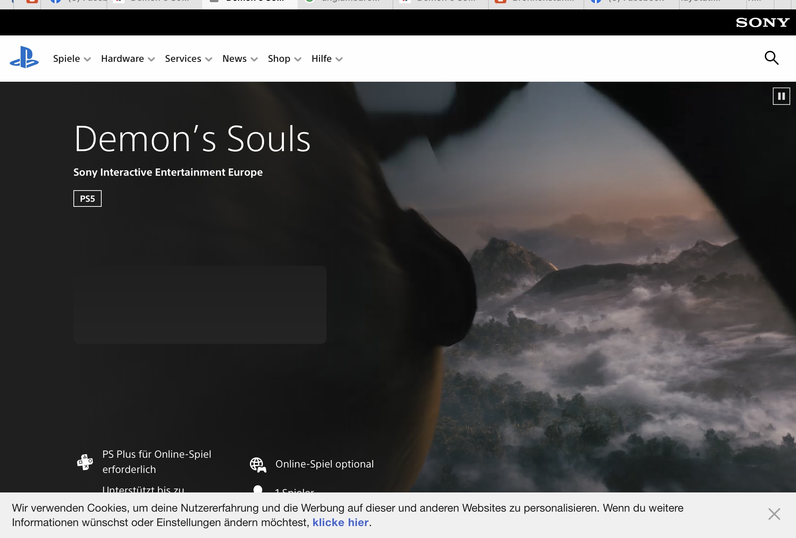Open the search magnifier icon
The image size is (796, 538).
tap(771, 58)
